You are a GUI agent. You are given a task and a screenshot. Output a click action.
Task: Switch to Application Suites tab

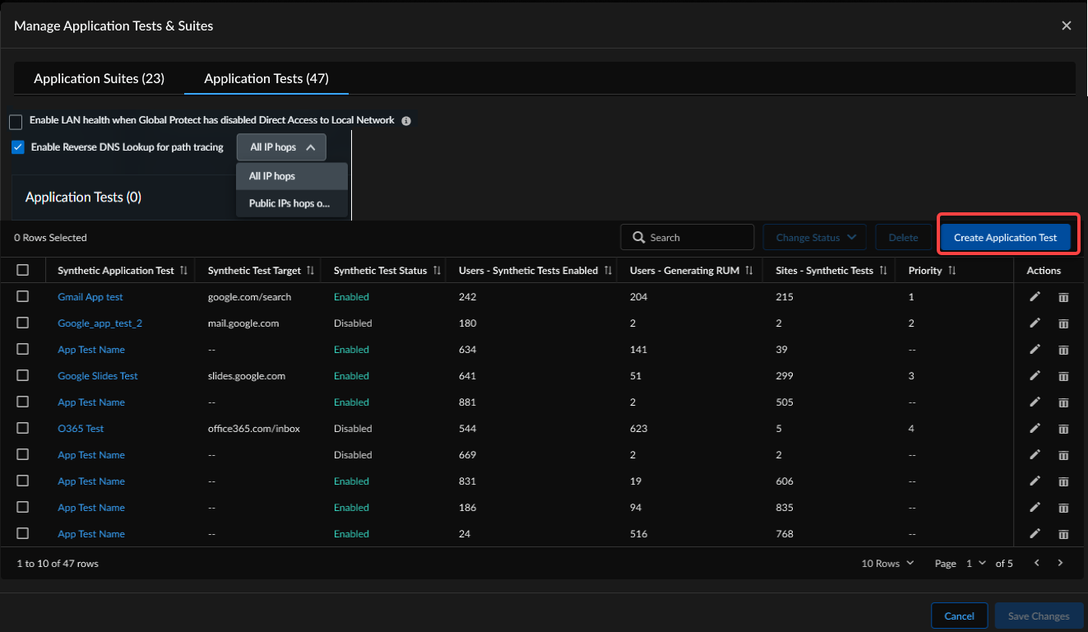tap(99, 79)
